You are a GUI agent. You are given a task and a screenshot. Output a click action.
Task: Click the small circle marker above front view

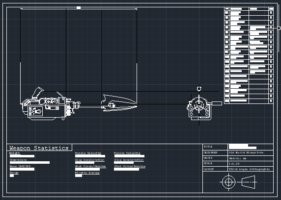click(x=199, y=89)
